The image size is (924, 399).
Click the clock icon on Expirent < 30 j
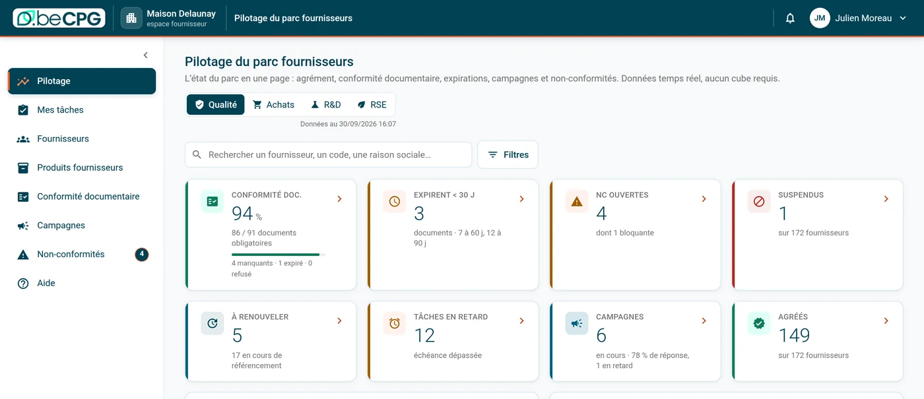395,201
